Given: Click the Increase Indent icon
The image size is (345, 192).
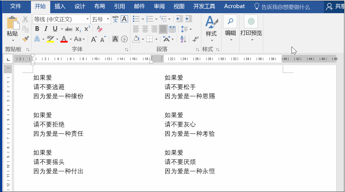Looking at the screenshot, I should (x=188, y=19).
